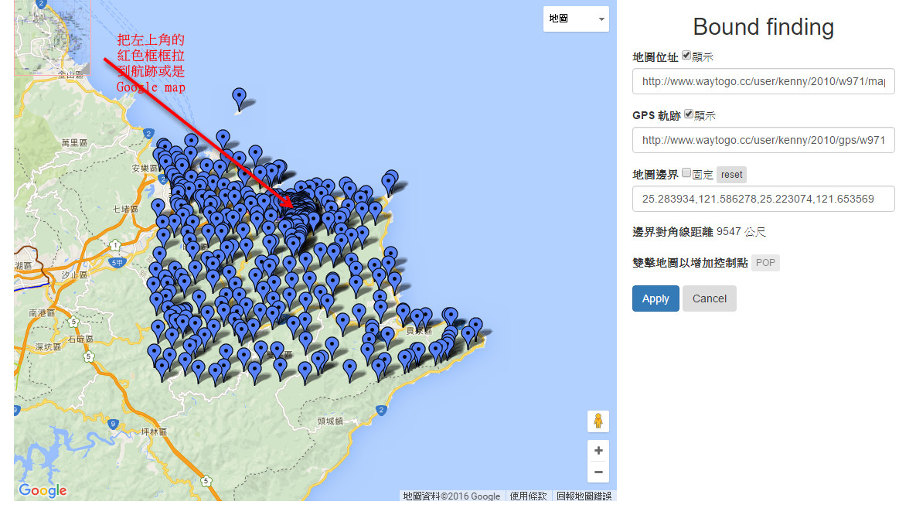Screen dimensions: 899x532
Task: Click the POP control point button
Action: point(765,263)
